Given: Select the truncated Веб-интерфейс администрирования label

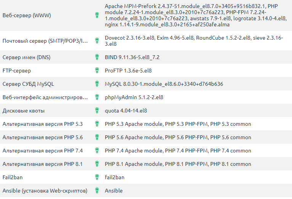Looking at the screenshot, I should click(45, 97).
